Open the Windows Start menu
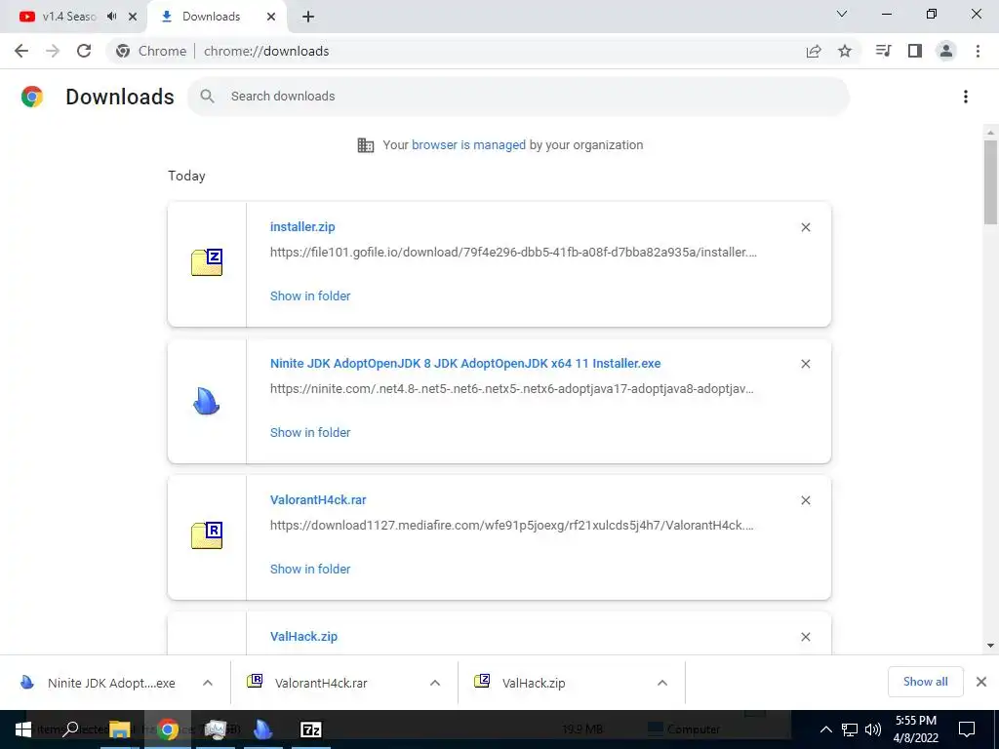 pos(23,729)
